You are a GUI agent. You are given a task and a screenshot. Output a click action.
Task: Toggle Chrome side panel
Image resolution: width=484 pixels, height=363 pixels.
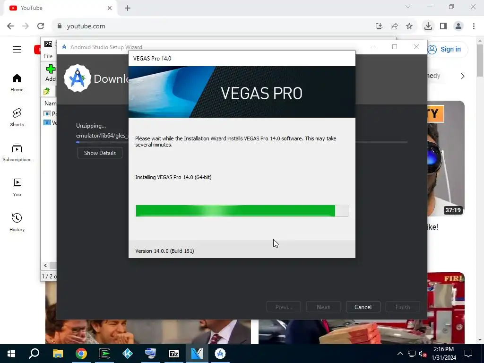tap(443, 26)
